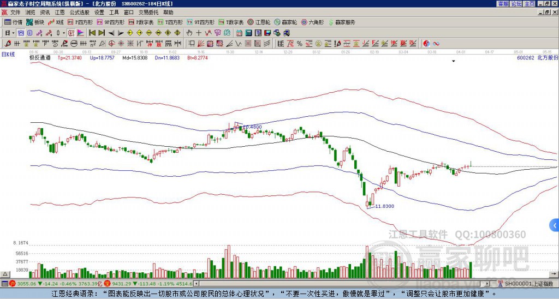559x299 pixels.
Task: Open the 交易委托 menu
Action: coord(148,13)
